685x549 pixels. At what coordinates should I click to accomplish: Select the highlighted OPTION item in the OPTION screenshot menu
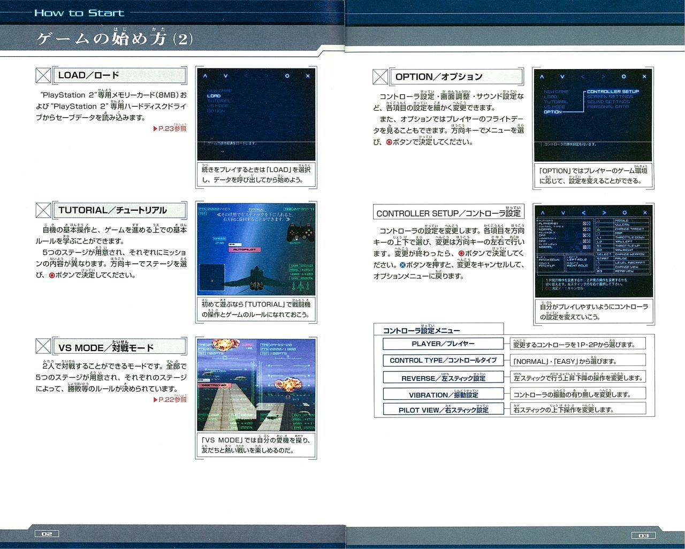tap(553, 112)
